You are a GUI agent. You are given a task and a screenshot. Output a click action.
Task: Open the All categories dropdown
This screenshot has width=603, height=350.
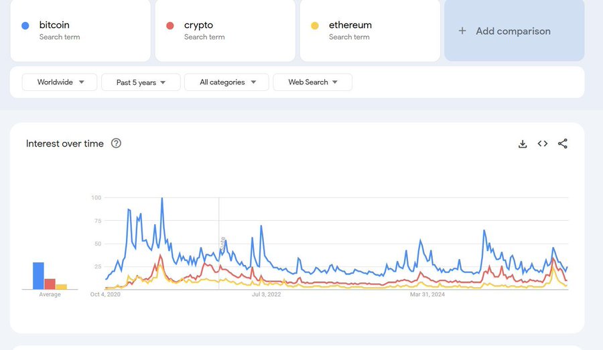tap(226, 82)
